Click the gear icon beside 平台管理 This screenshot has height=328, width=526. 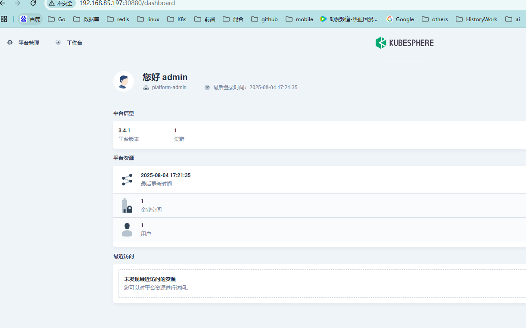point(10,42)
